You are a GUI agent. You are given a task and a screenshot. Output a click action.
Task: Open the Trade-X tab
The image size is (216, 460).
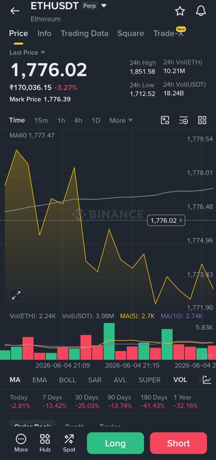pyautogui.click(x=169, y=33)
